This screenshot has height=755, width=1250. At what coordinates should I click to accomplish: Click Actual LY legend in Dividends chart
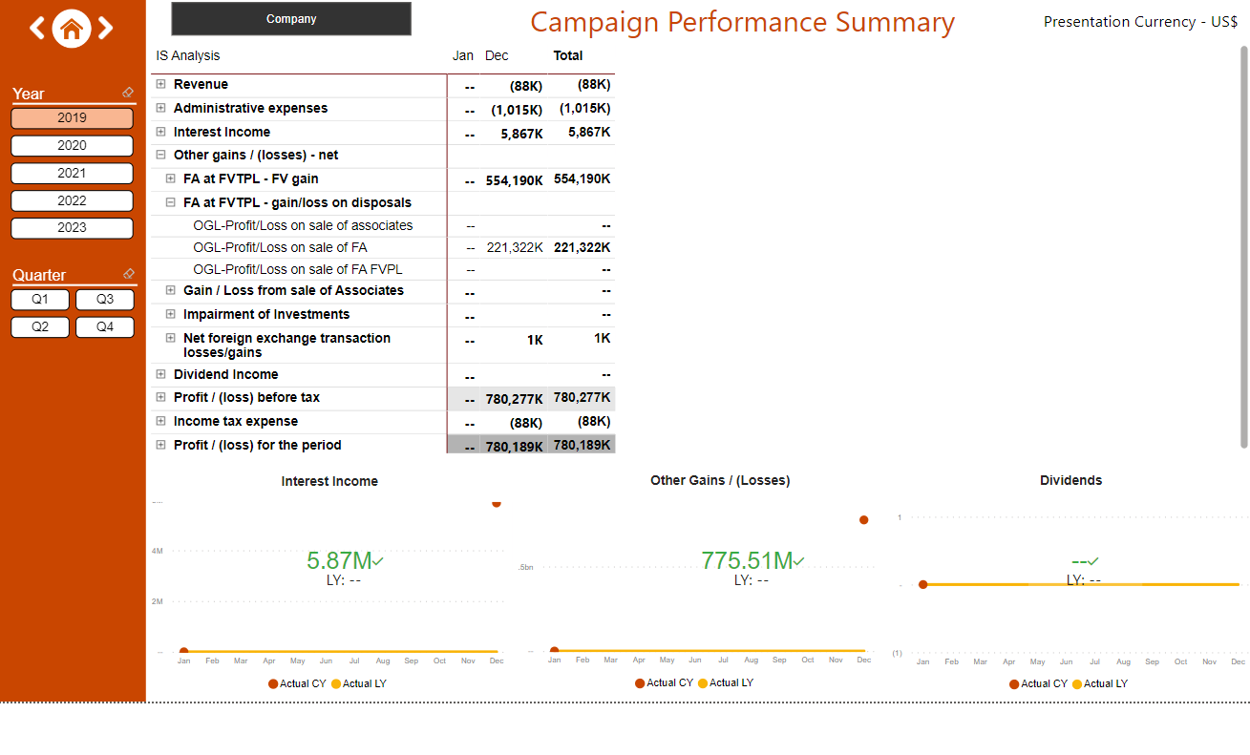1100,683
